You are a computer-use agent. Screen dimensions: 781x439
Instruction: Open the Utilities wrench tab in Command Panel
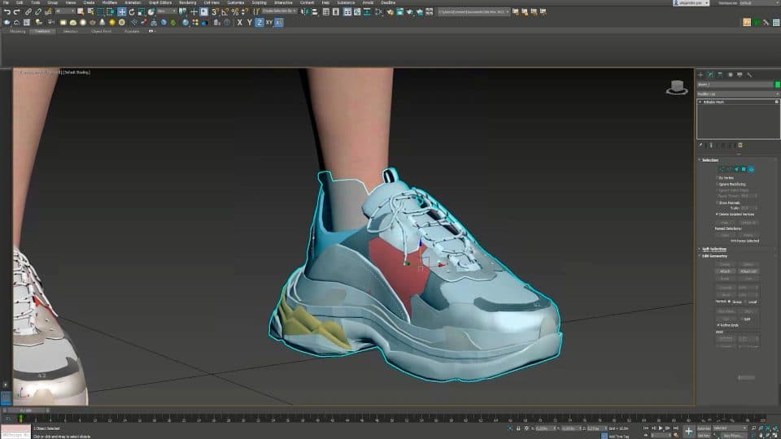coord(749,75)
